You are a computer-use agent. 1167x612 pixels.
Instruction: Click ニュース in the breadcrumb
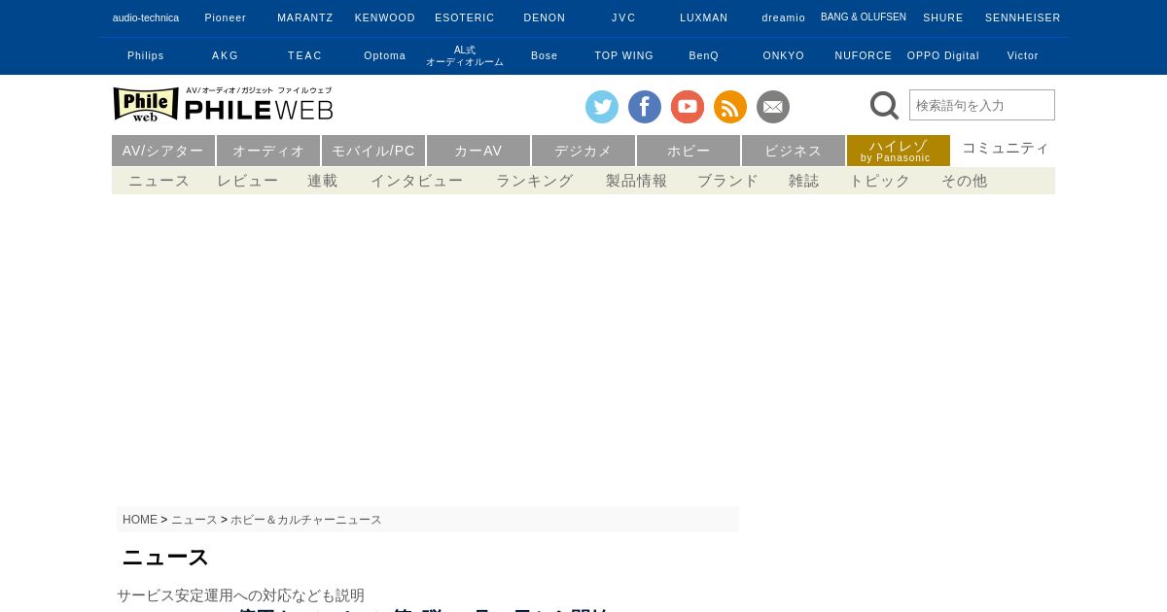194,520
